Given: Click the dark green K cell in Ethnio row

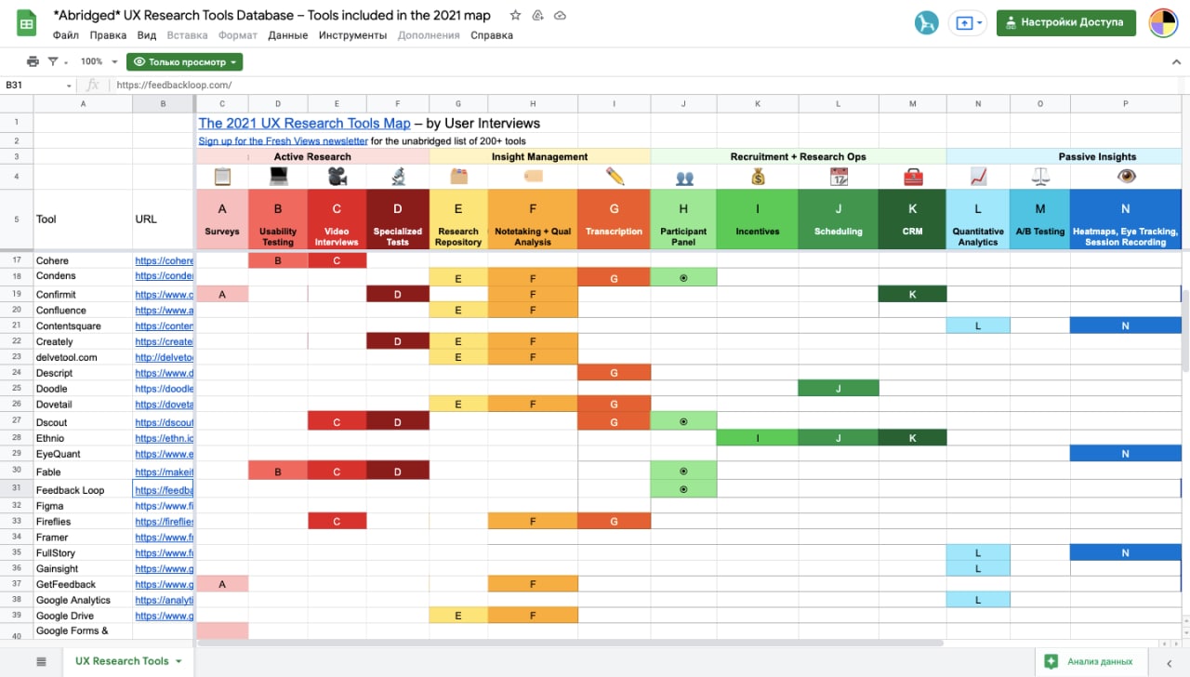Looking at the screenshot, I should click(912, 437).
